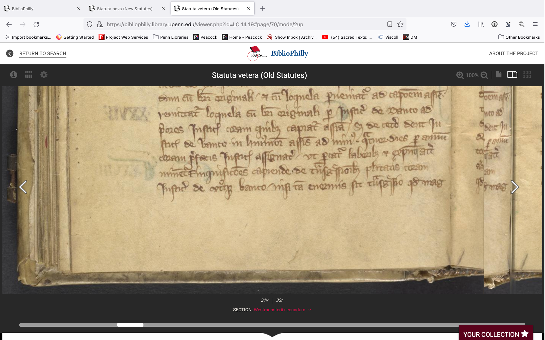Open the viewer info icon
This screenshot has width=545, height=340.
click(14, 75)
